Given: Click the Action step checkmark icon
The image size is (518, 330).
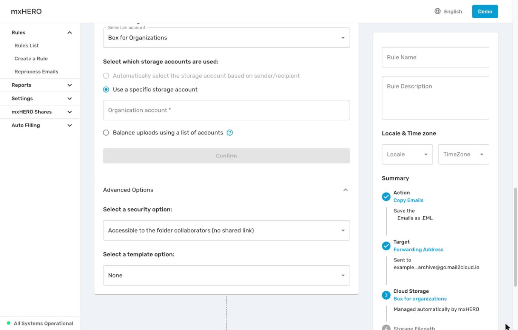Looking at the screenshot, I should pos(386,197).
